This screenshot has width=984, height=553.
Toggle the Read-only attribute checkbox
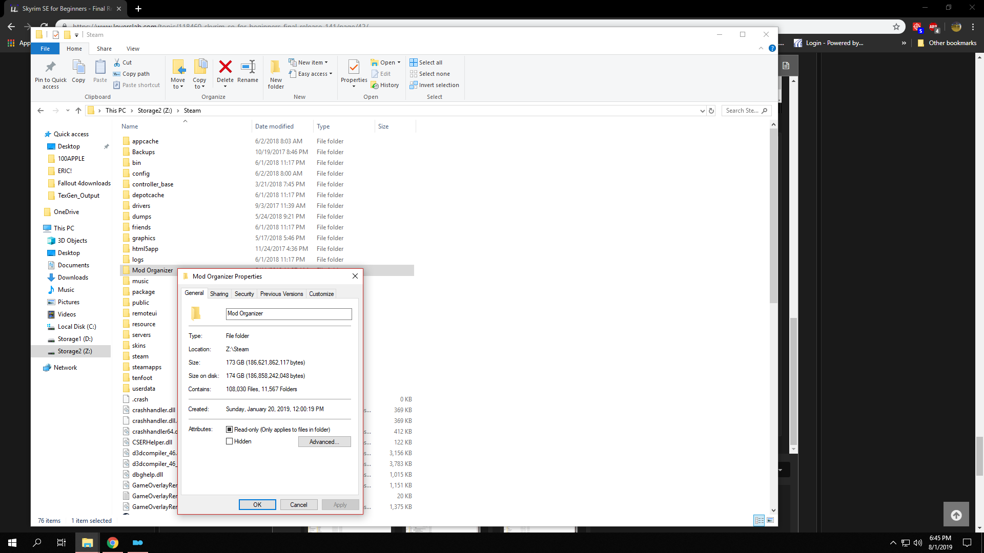[x=229, y=430]
